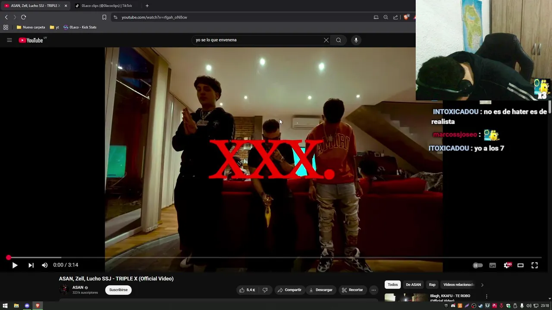Image resolution: width=552 pixels, height=310 pixels.
Task: Play the TRIPLE X video
Action: coord(15,265)
